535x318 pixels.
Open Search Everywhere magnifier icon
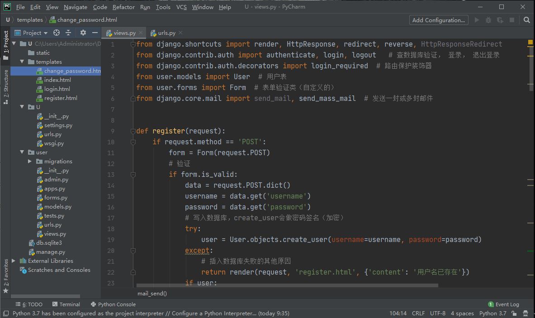(x=526, y=20)
